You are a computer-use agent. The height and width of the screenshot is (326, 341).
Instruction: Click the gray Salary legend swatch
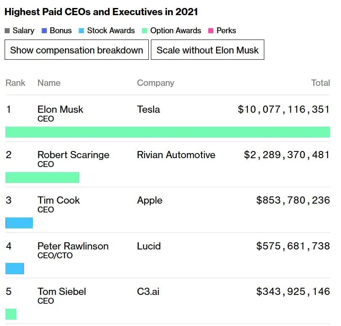pyautogui.click(x=7, y=31)
